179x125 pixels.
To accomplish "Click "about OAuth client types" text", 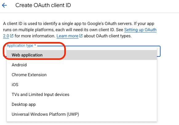I will (x=108, y=36).
